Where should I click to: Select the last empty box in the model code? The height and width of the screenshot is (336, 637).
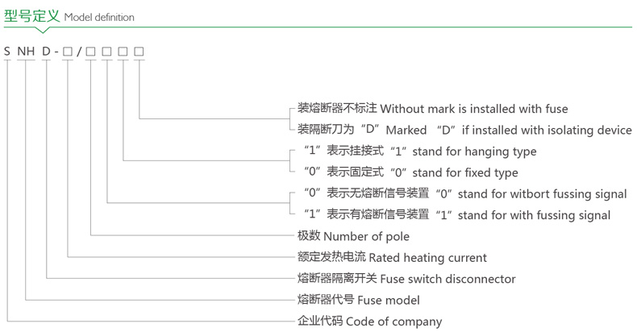click(x=139, y=52)
